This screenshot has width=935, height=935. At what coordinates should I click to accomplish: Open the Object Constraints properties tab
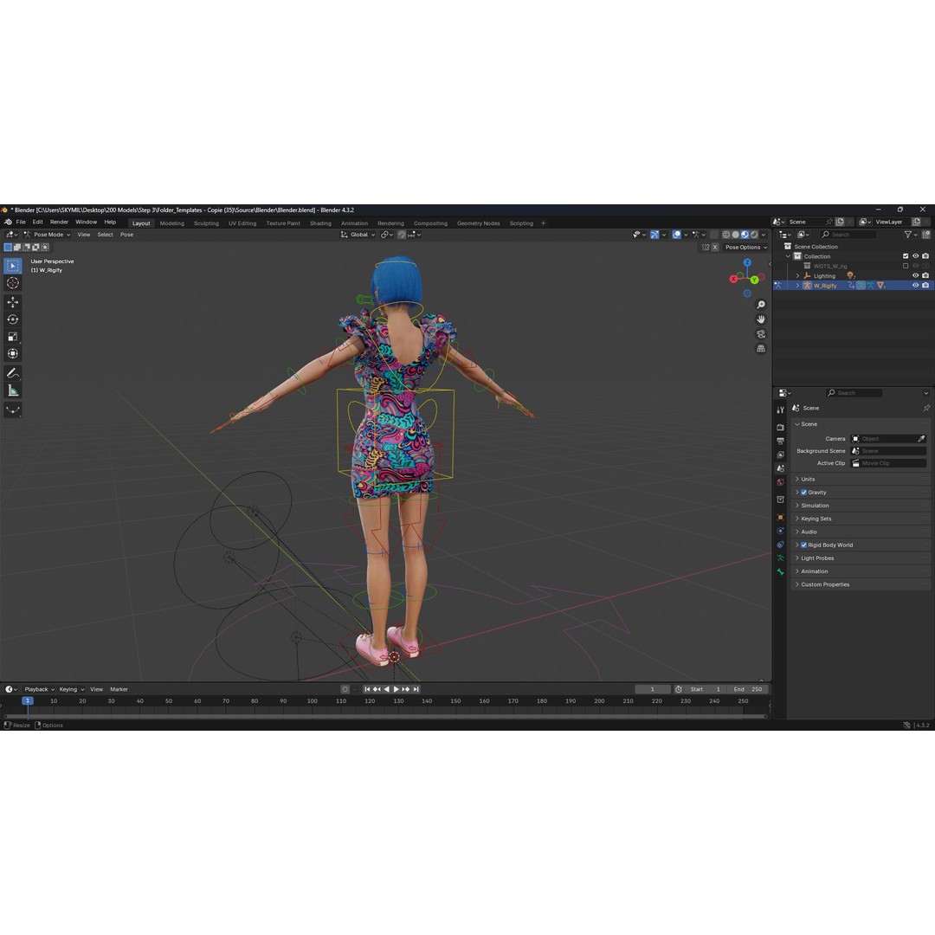click(x=780, y=545)
